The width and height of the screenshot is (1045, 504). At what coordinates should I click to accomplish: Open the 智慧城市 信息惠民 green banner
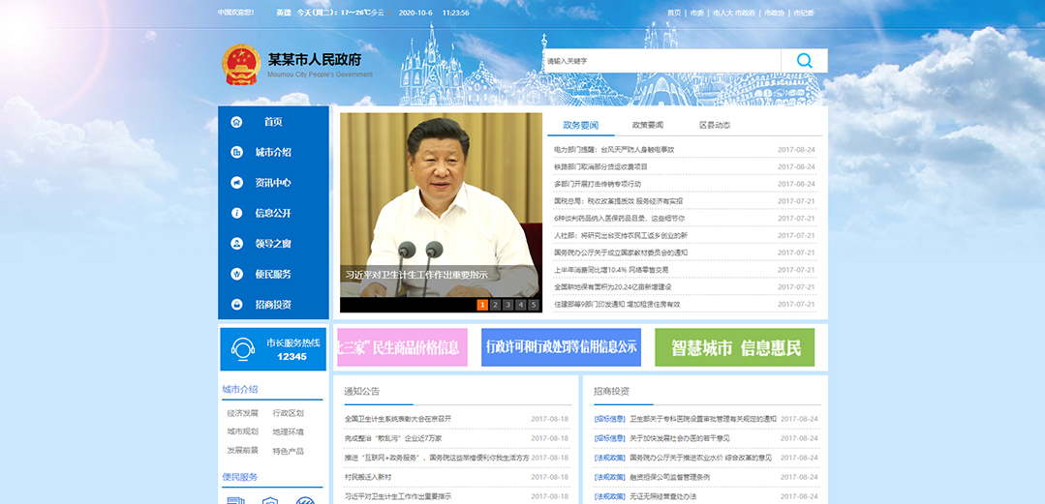point(736,348)
